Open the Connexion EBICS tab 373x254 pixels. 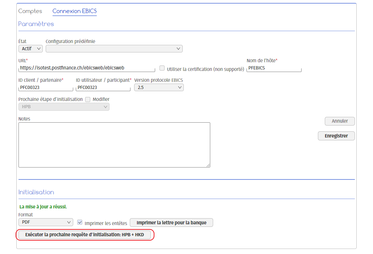(x=74, y=11)
